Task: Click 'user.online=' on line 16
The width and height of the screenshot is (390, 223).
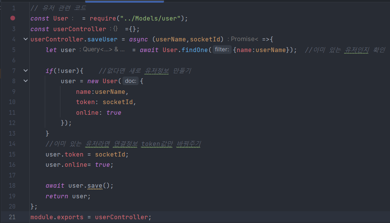Action: click(x=68, y=165)
